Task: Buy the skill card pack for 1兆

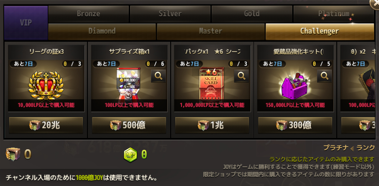Action: coord(212,125)
